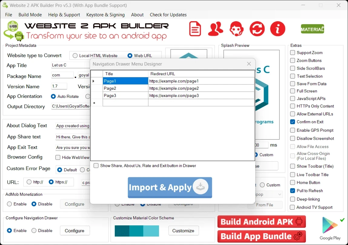Enable the Allow External URLs checkbox

(293, 114)
